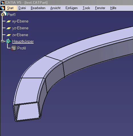Open the Ansicht menu
Viewport: 133px width, 136px height.
click(x=55, y=8)
